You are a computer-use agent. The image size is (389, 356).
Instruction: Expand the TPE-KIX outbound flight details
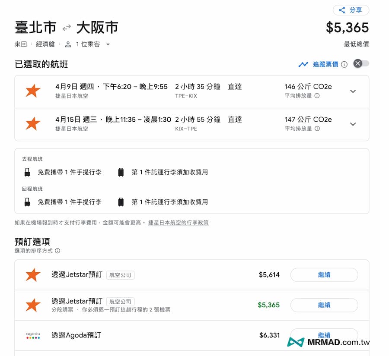coord(353,91)
